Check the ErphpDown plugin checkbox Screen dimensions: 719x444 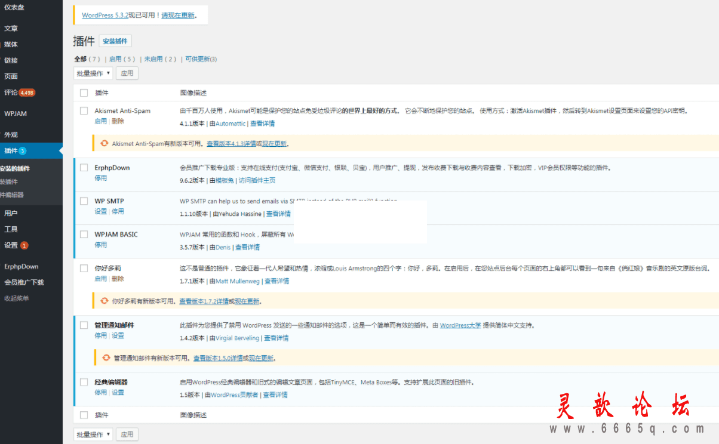[84, 168]
